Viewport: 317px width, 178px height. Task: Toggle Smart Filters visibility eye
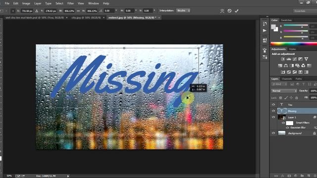tap(283, 123)
